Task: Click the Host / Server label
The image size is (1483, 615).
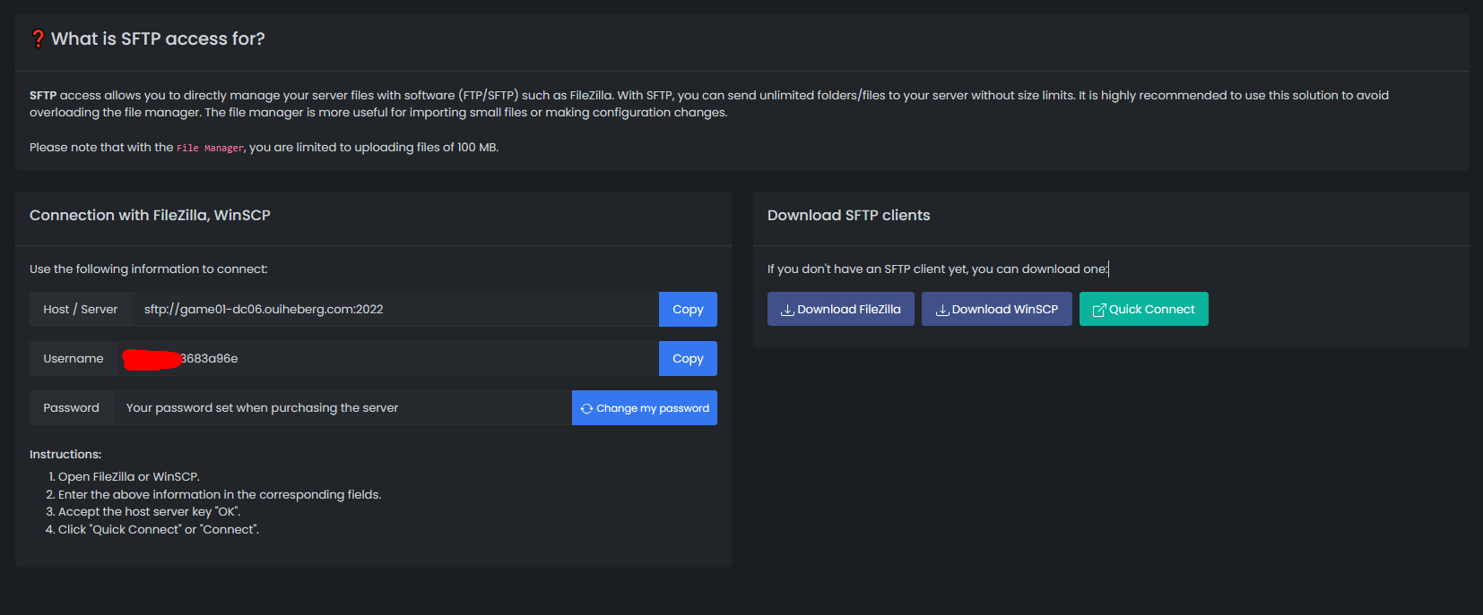Action: (x=80, y=309)
